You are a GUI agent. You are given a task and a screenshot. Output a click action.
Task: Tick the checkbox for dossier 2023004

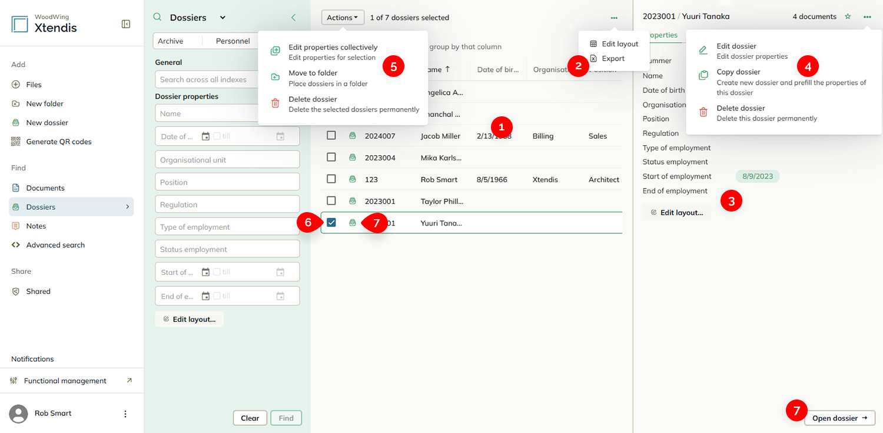331,157
